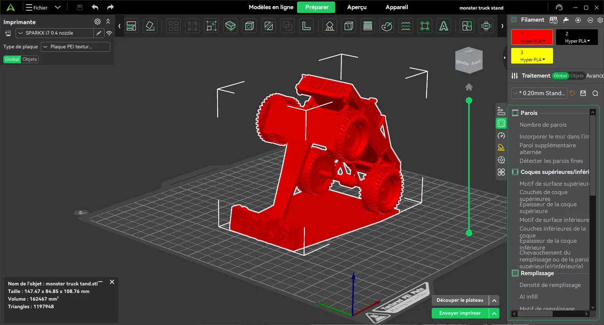Image resolution: width=604 pixels, height=325 pixels.
Task: Set Traitement scope to Objets
Action: [x=577, y=76]
